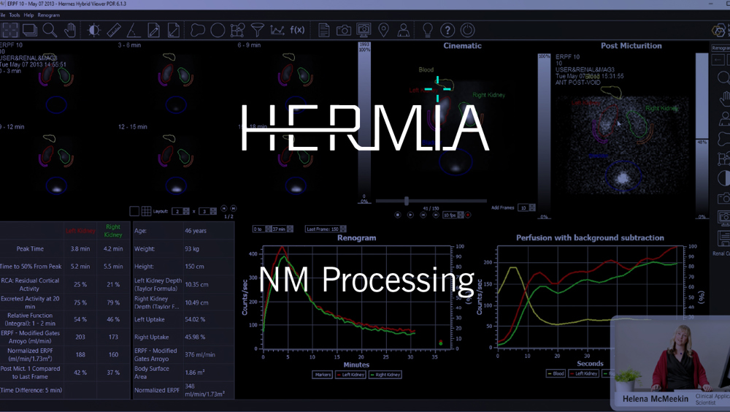
Task: Activate the hand pan tool
Action: coord(70,30)
